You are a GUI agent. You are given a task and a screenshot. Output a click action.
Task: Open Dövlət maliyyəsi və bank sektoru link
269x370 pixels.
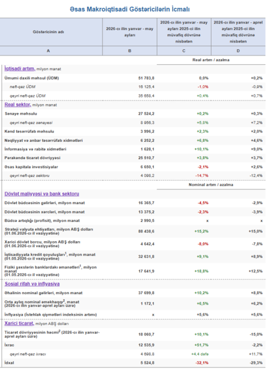42,194
